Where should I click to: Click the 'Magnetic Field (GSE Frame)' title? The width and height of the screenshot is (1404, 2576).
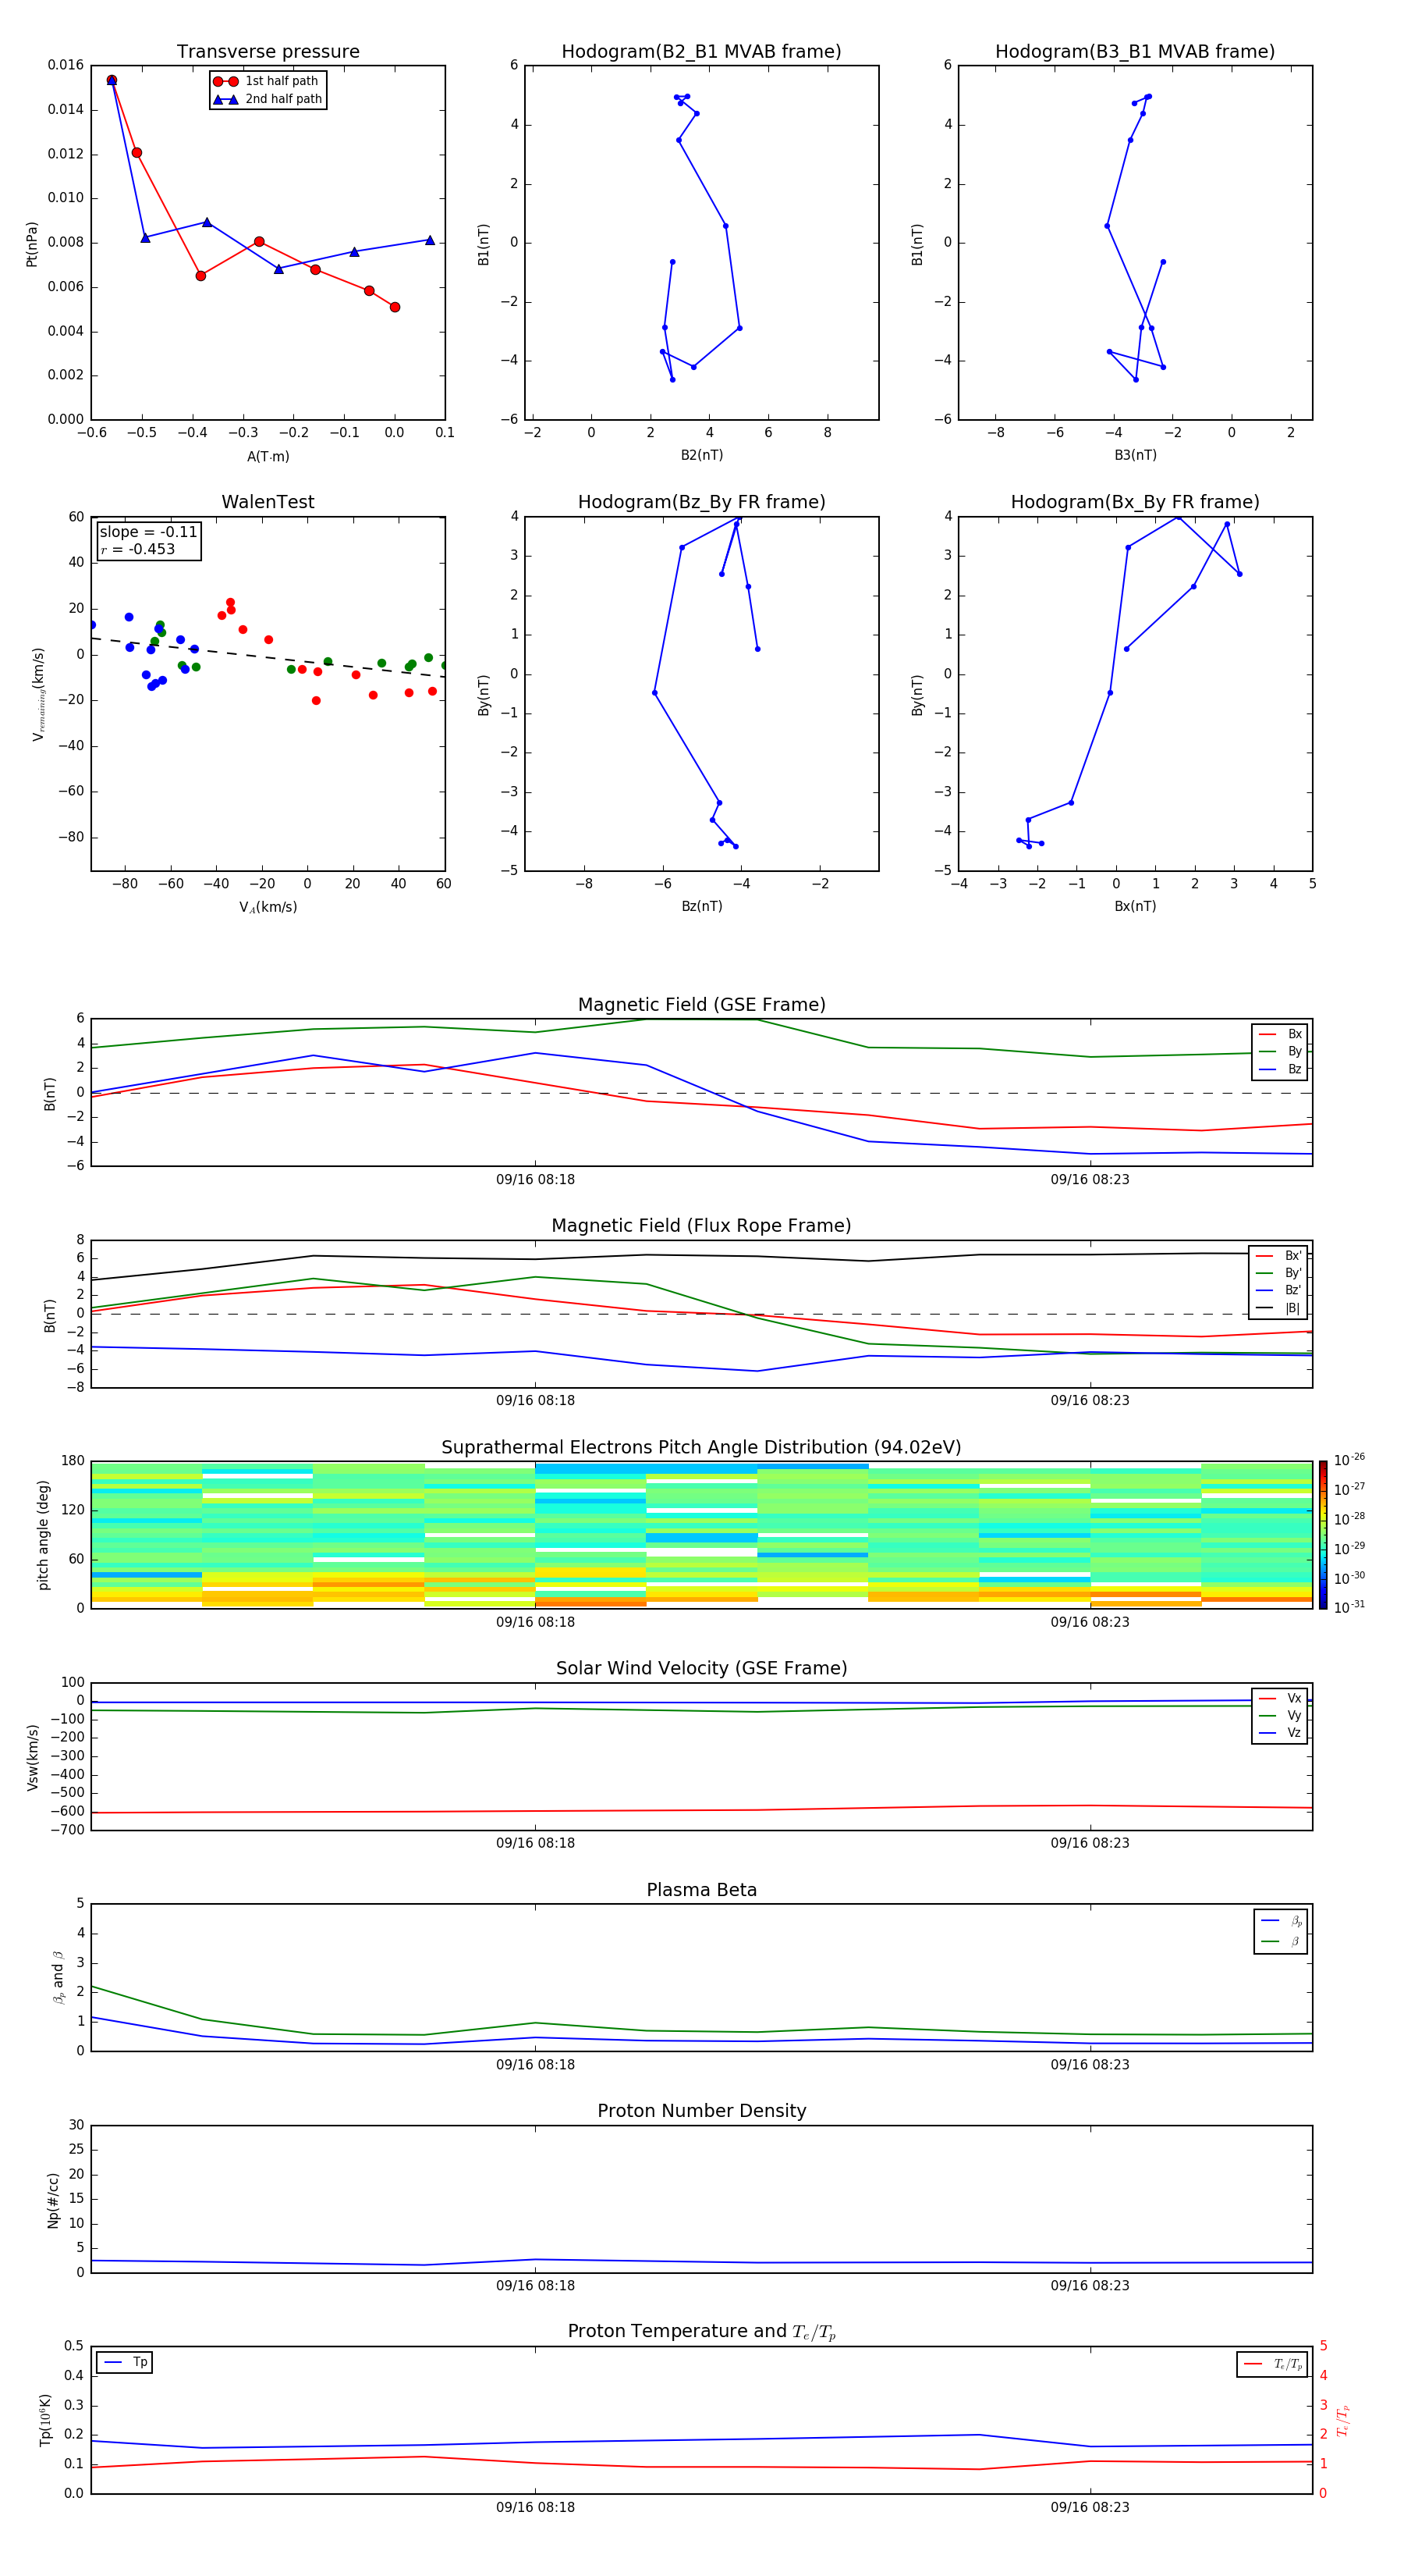pos(701,1005)
